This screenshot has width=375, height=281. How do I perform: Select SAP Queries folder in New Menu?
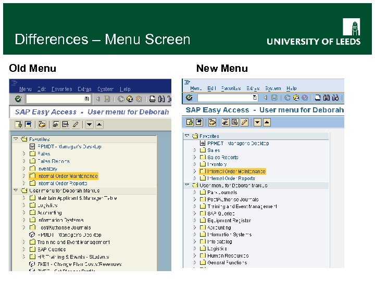[x=221, y=213]
